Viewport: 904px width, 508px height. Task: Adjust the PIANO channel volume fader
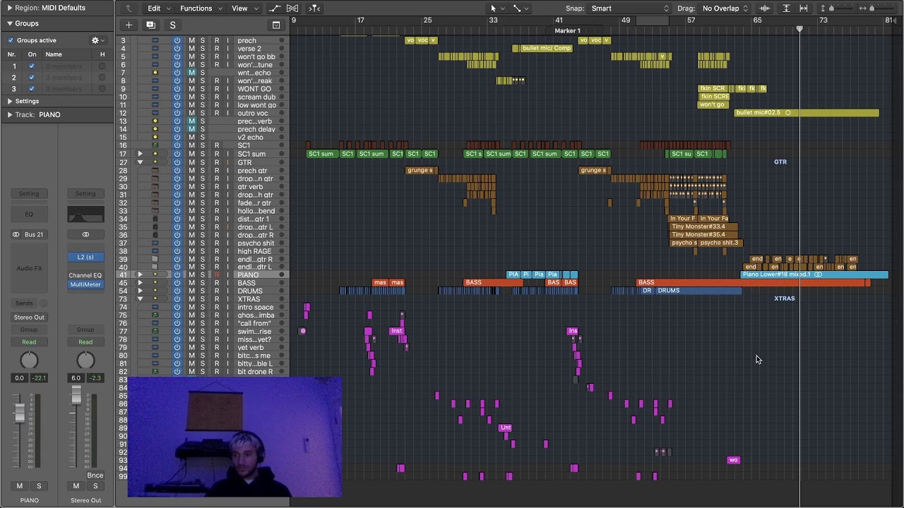(x=20, y=411)
